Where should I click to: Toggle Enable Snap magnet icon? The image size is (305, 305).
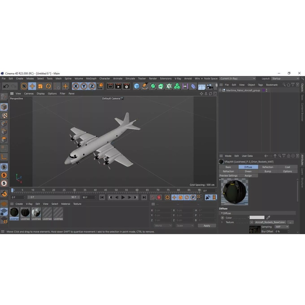[x=4, y=193]
